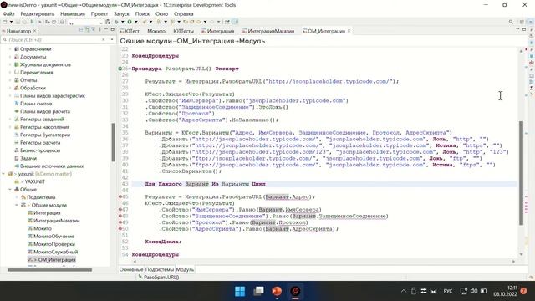Open the Поиск menu
535x301 pixels.
point(142,13)
